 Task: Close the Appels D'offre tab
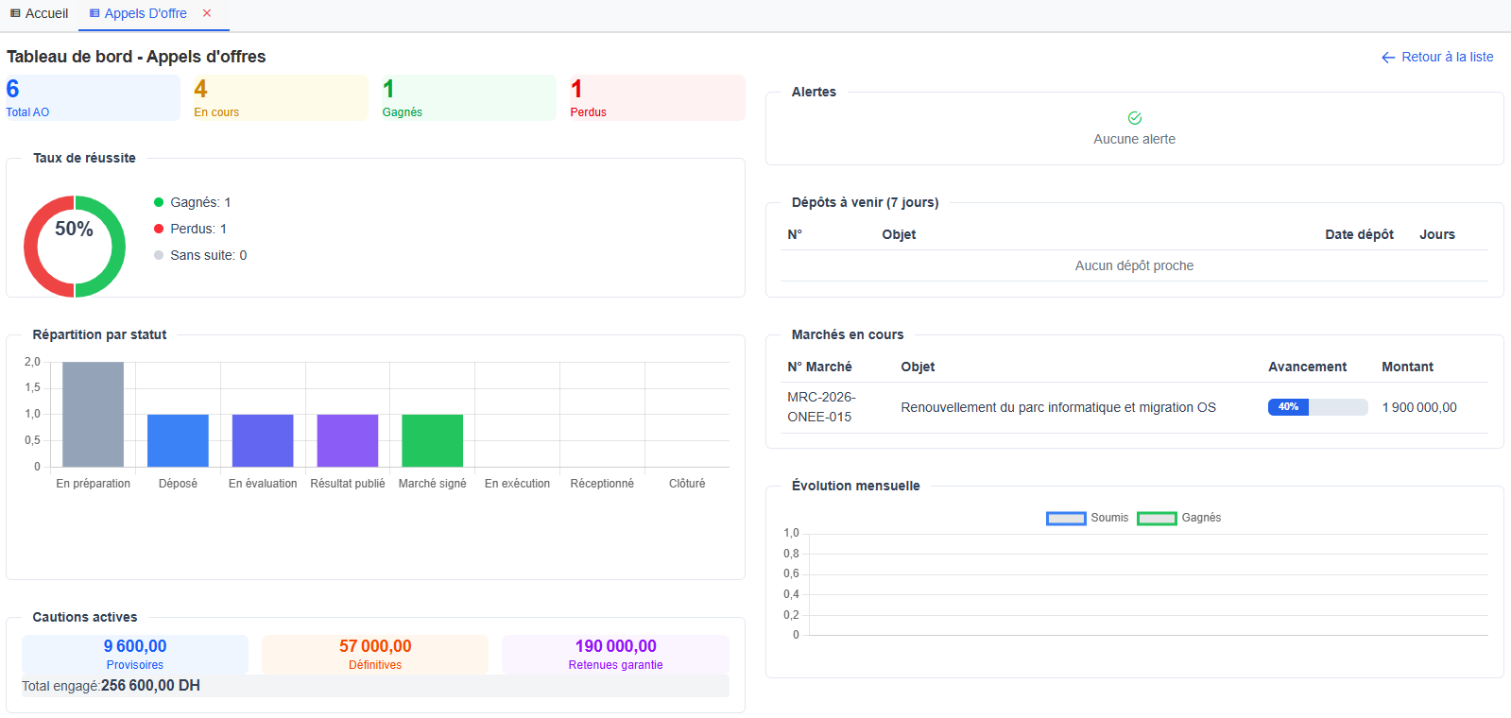click(x=207, y=13)
